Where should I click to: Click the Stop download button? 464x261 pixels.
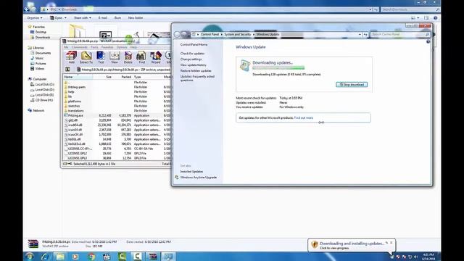point(352,85)
